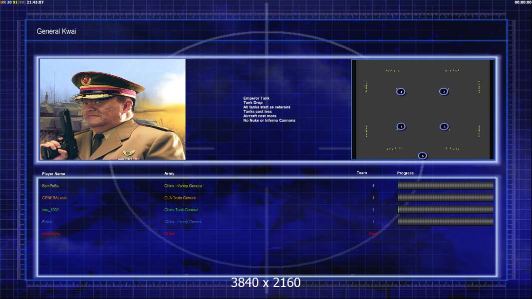532x299 pixels.
Task: Click the Progress column header
Action: (x=405, y=173)
